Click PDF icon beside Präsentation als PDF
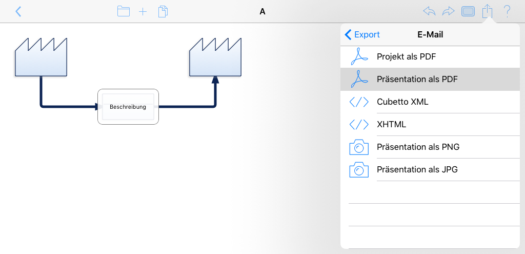This screenshot has width=525, height=254. pyautogui.click(x=359, y=79)
